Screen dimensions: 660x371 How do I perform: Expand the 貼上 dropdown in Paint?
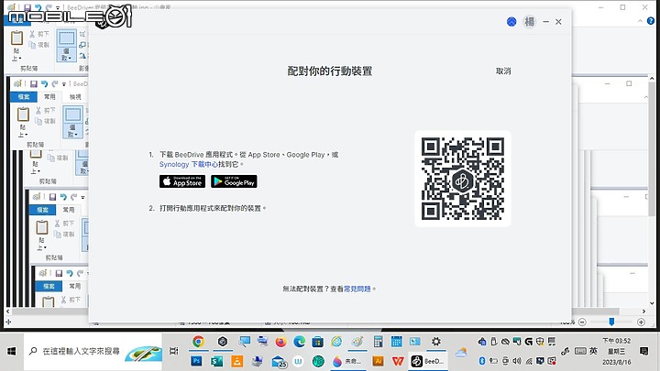tap(16, 54)
